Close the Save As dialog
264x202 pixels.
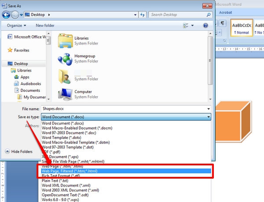click(207, 6)
